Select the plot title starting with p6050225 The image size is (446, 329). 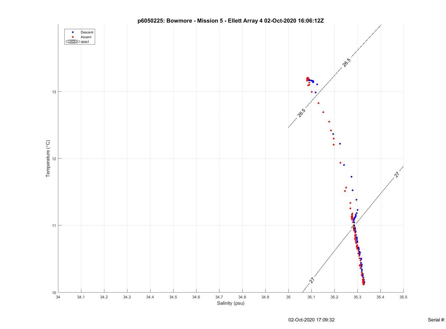tap(231, 21)
